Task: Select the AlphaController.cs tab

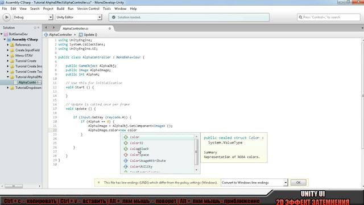Action: 76,28
